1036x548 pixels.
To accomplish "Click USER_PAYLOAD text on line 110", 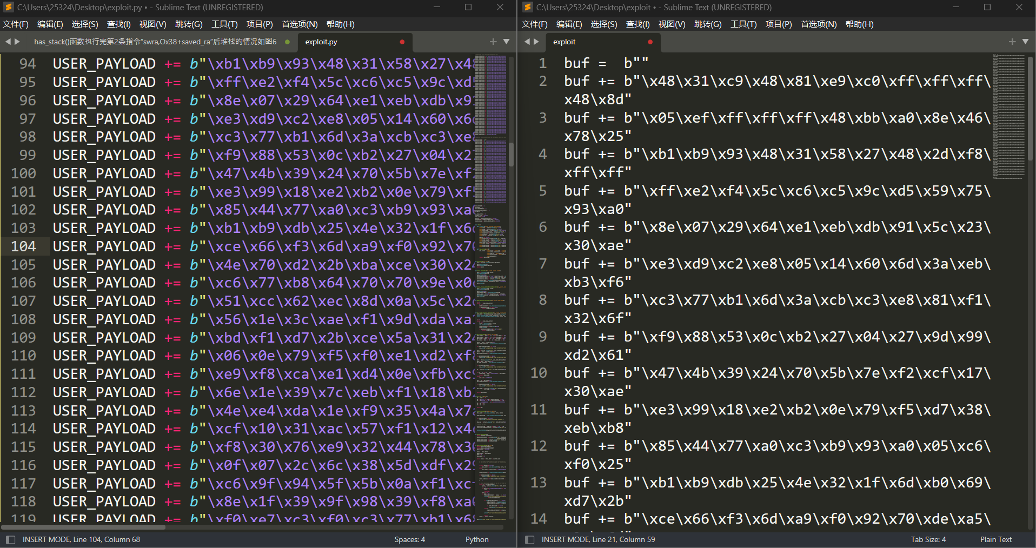I will coord(104,356).
